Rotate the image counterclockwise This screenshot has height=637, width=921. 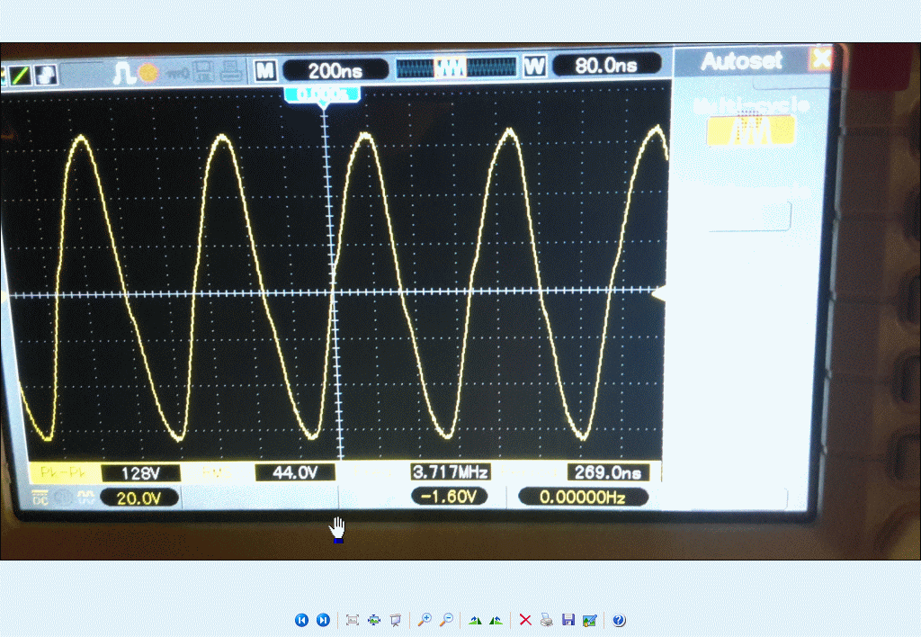click(496, 620)
